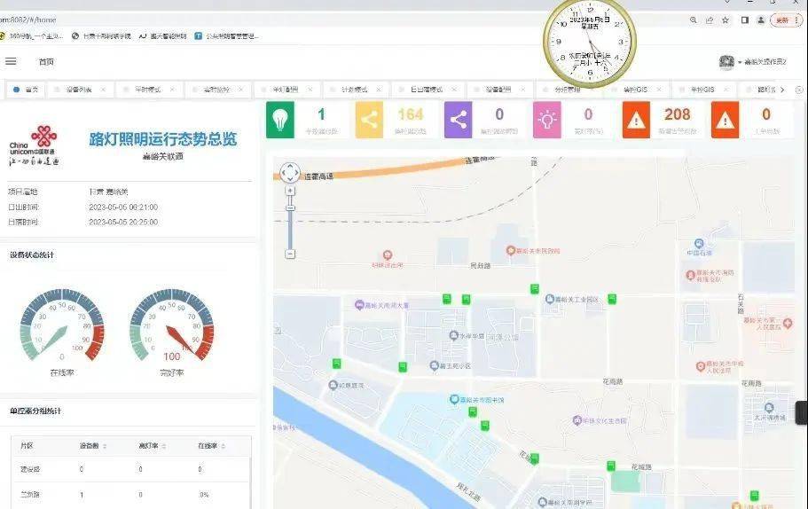Click the map zoom slider handle
808x509 pixels.
tap(290, 208)
